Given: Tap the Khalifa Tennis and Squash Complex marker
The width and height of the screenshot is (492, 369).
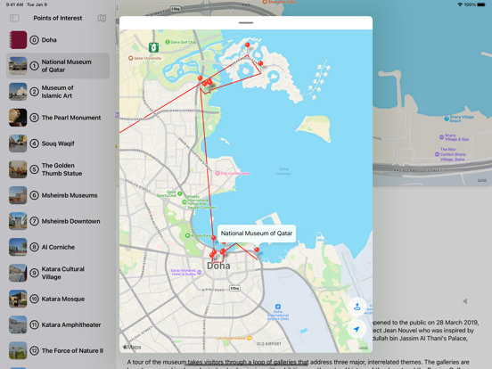Looking at the screenshot, I should coord(184,202).
